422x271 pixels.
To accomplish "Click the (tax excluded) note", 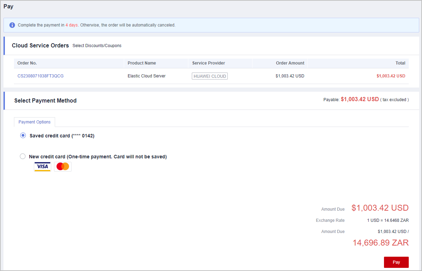I will click(394, 100).
